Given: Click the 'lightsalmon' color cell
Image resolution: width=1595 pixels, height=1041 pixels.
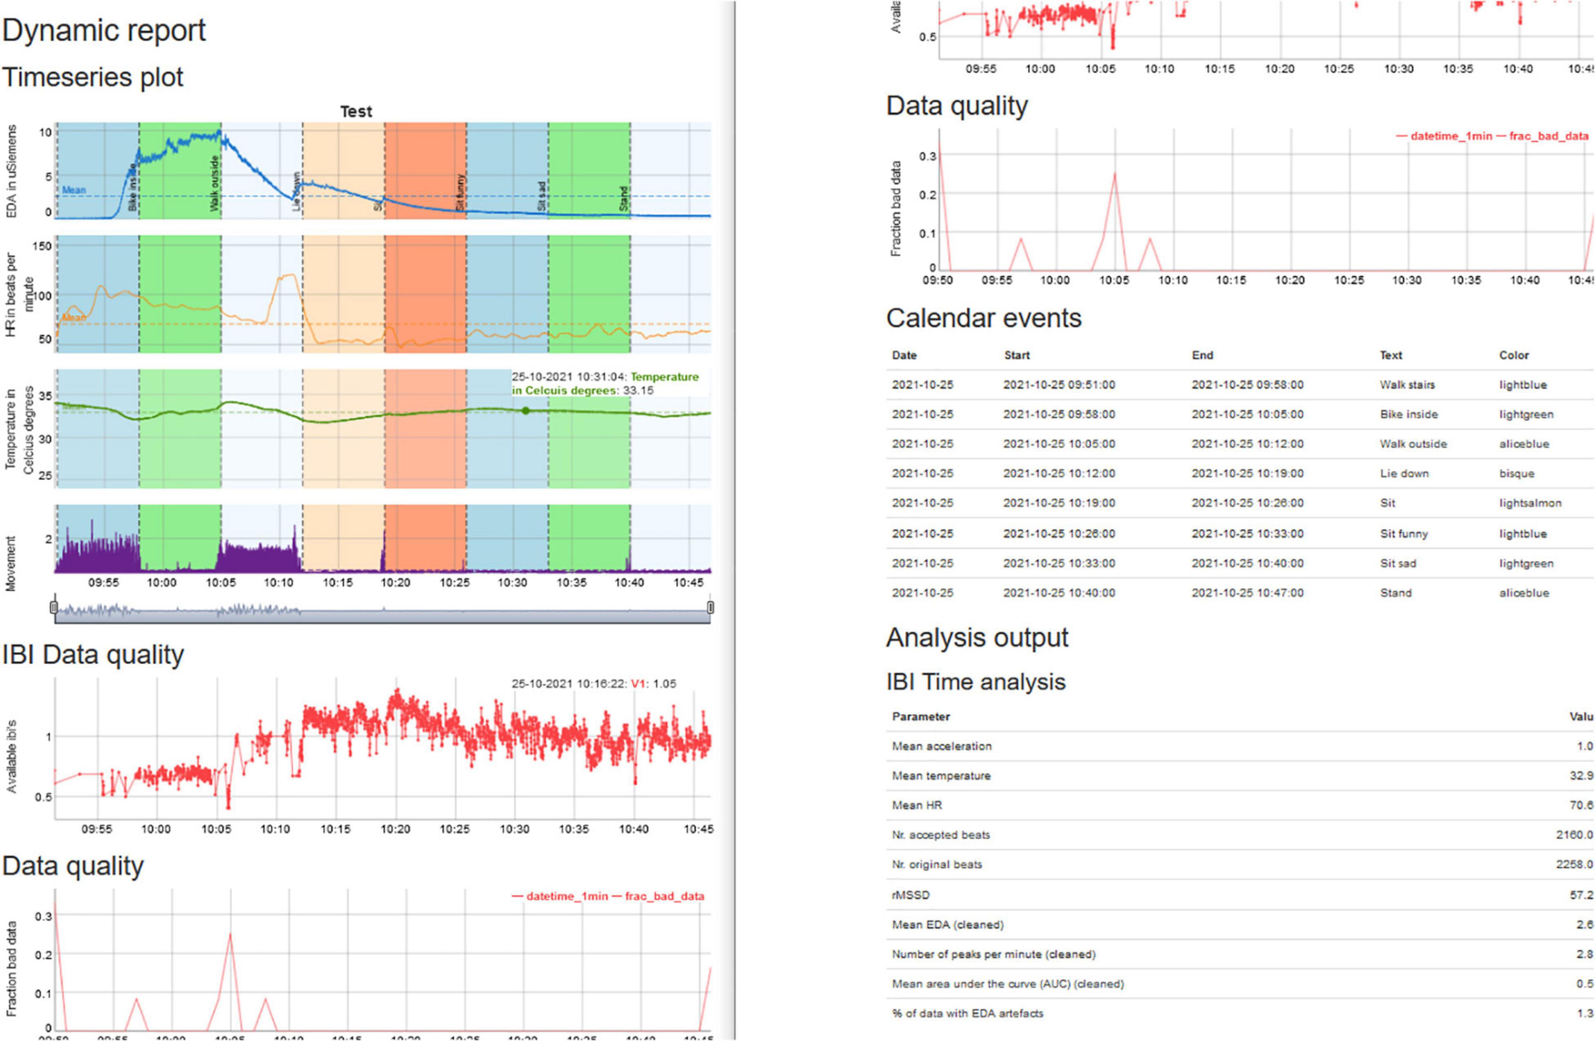Looking at the screenshot, I should click(x=1530, y=502).
